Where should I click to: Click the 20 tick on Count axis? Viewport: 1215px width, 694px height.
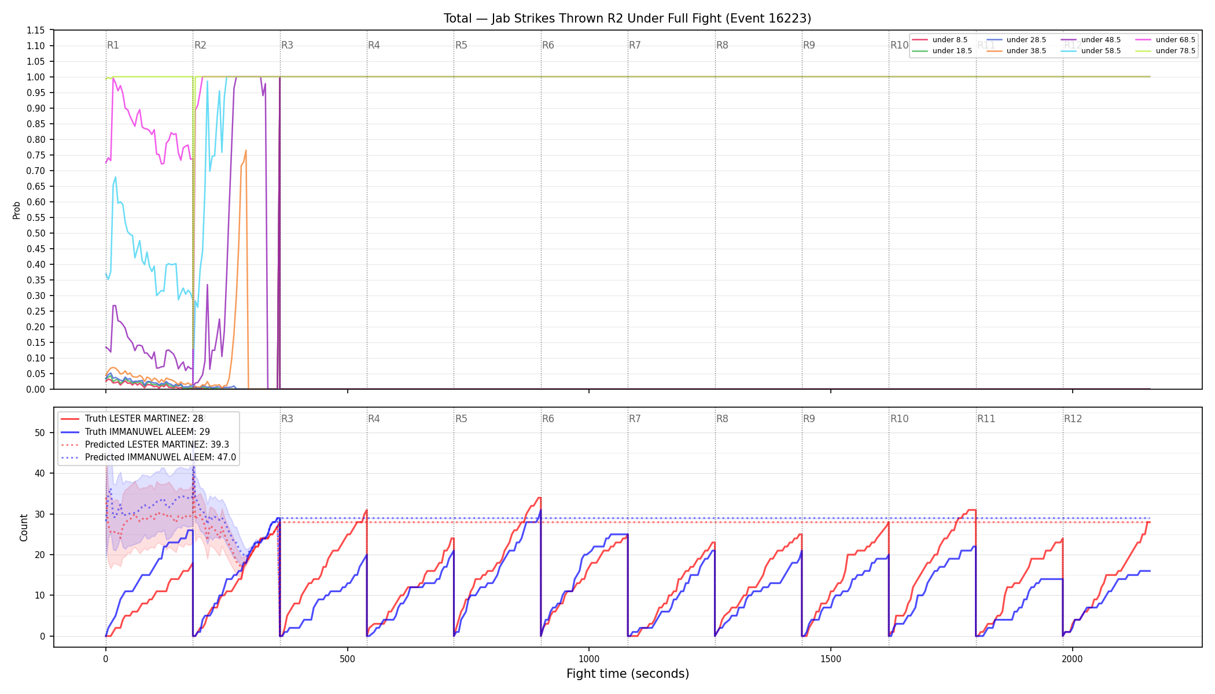pos(40,555)
